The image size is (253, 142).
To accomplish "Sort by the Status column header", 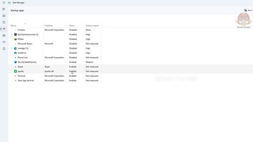I will point(72,26).
